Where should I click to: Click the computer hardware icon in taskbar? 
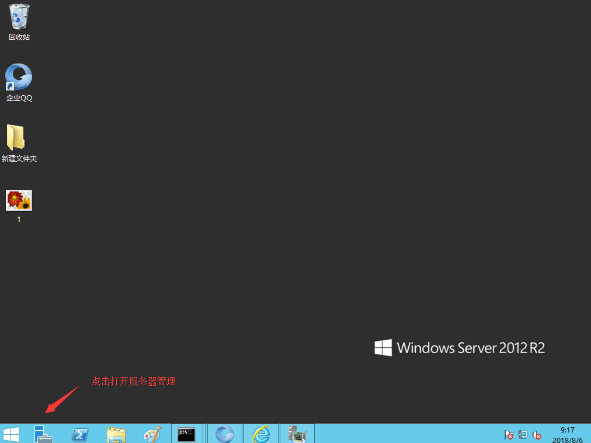297,434
